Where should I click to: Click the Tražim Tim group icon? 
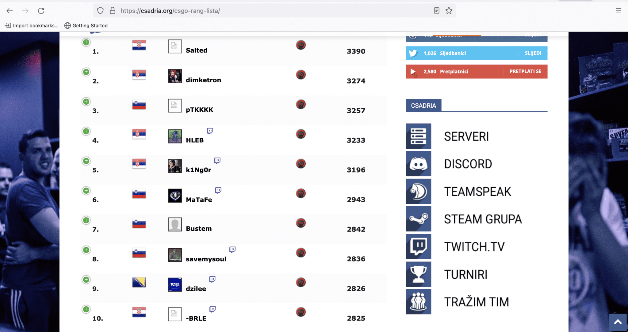418,301
